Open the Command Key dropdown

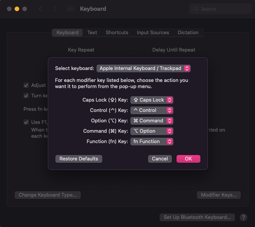coord(152,131)
